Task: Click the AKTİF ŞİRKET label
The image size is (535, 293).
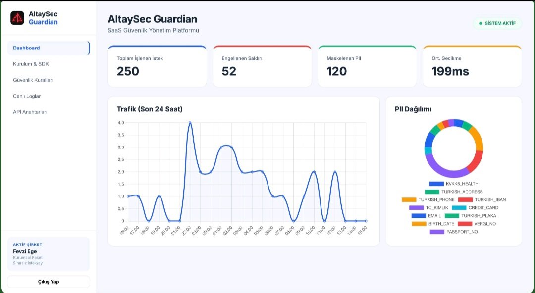Action: [x=28, y=245]
